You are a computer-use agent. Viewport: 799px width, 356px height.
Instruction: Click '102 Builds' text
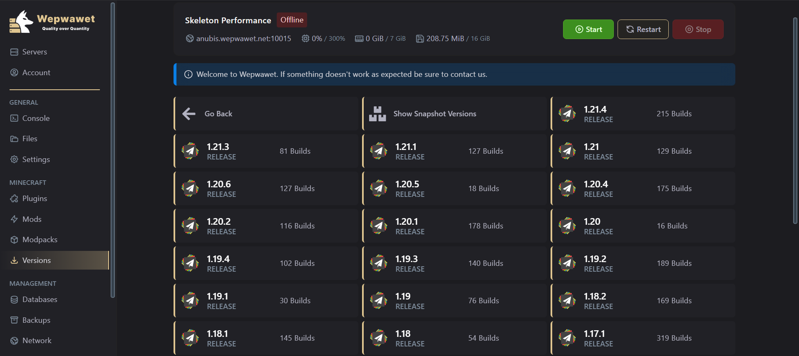click(x=297, y=263)
